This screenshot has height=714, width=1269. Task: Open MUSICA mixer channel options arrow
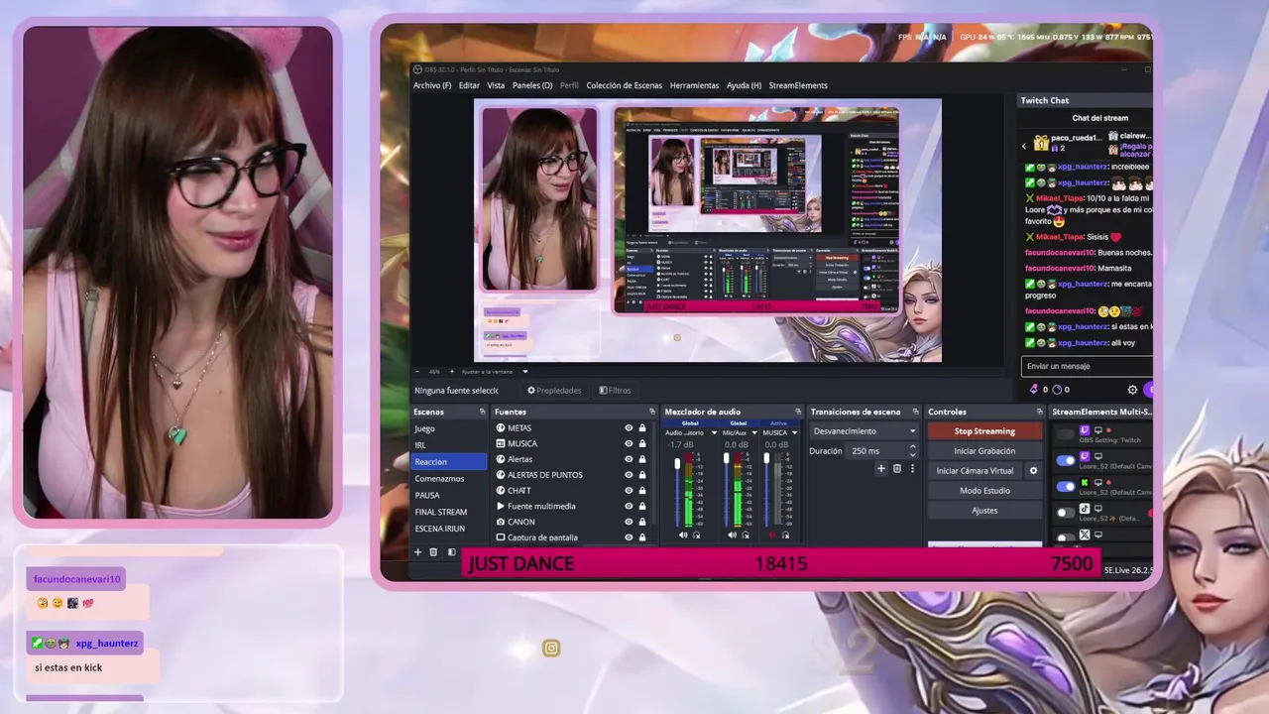click(x=794, y=432)
